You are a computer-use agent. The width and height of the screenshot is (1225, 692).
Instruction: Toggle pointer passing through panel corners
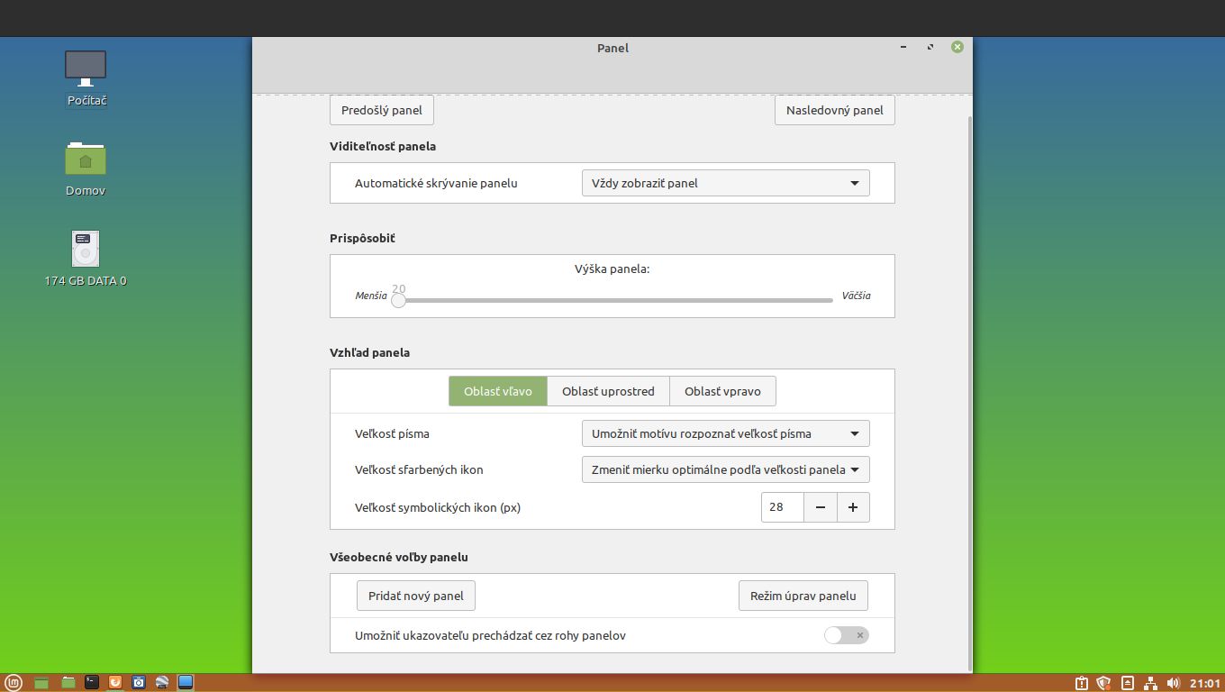coord(846,635)
